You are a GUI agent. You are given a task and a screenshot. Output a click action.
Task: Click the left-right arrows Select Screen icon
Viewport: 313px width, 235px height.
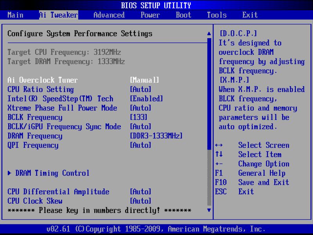(x=219, y=145)
